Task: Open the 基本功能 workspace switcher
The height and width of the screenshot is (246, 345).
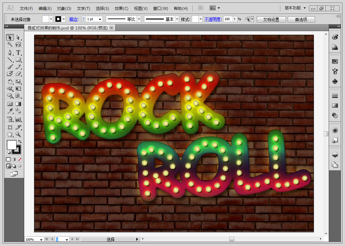Action: tap(295, 8)
